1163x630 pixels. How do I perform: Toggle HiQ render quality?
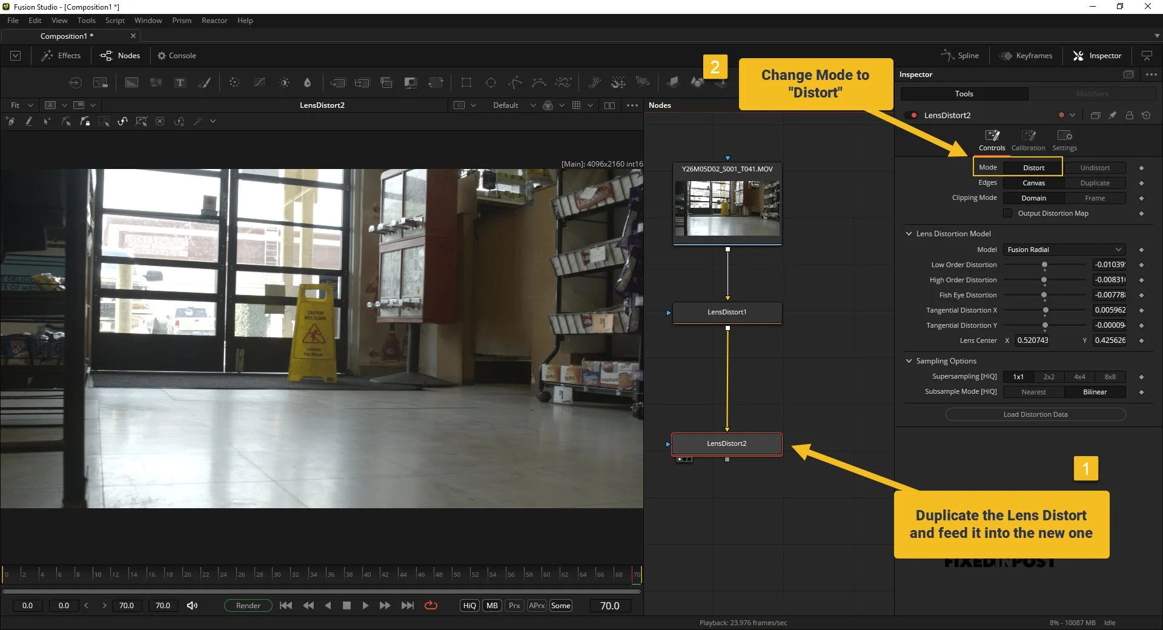(x=469, y=605)
